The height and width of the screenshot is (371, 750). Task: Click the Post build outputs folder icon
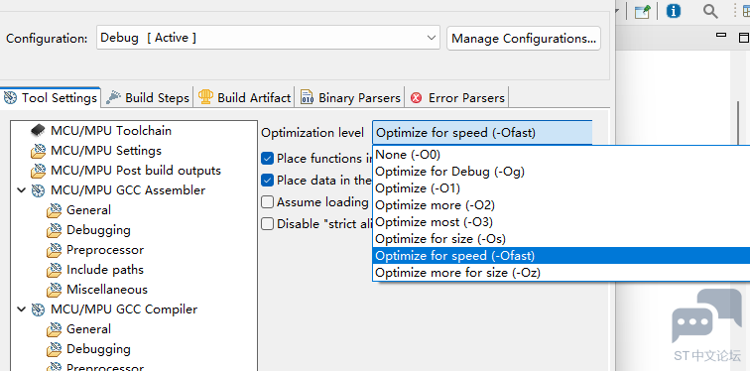click(39, 172)
